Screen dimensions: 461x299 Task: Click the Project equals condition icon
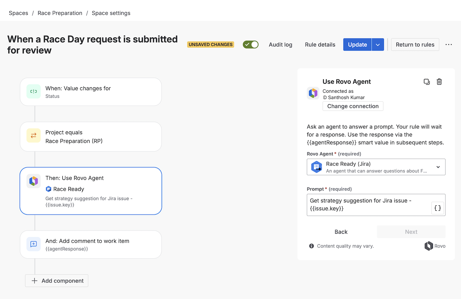pyautogui.click(x=33, y=136)
